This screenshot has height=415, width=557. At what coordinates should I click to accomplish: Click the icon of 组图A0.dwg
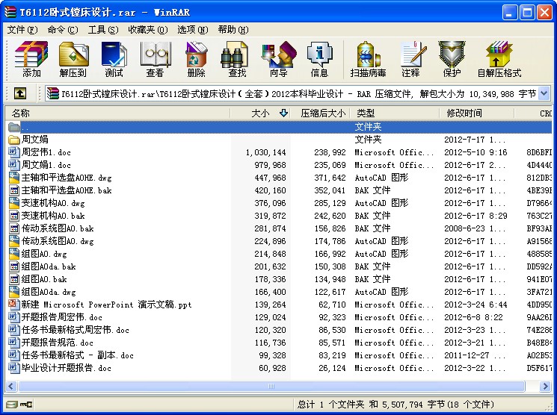[14, 254]
